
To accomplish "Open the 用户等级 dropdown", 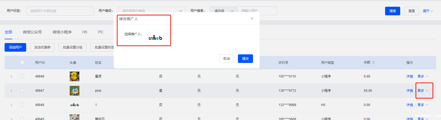I will coord(152,11).
